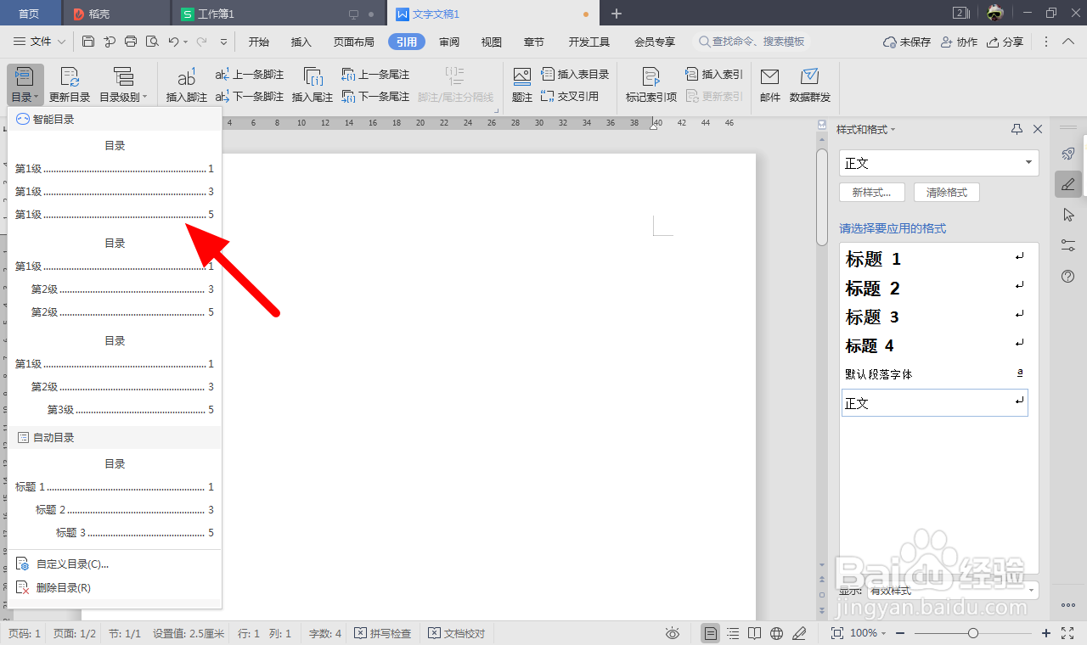Click 清除格式 button
Image resolution: width=1087 pixels, height=645 pixels.
[947, 193]
